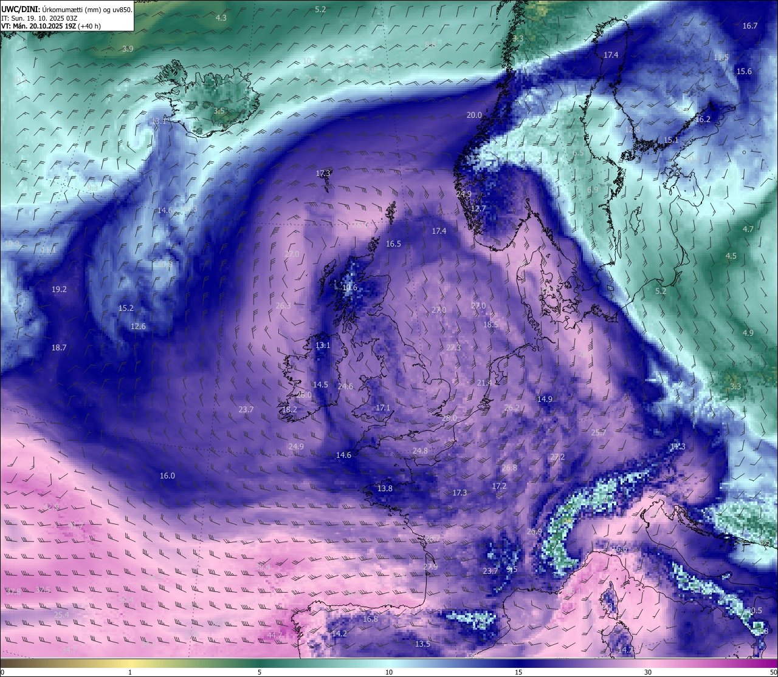Viewport: 778px width, 677px height.
Task: Select the 12.7 value over southern Norway
Action: click(478, 209)
